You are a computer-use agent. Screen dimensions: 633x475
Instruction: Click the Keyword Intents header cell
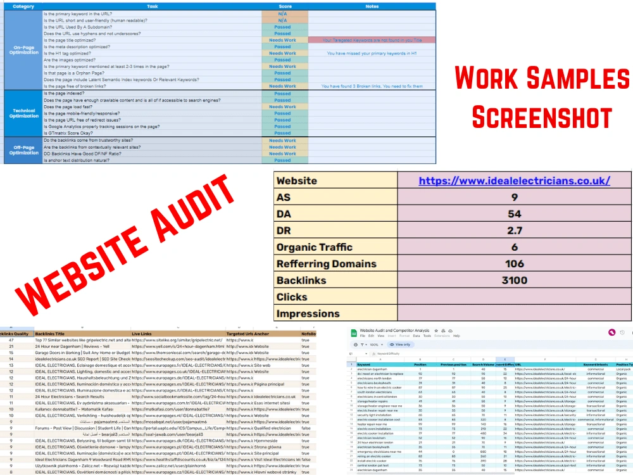(x=596, y=364)
